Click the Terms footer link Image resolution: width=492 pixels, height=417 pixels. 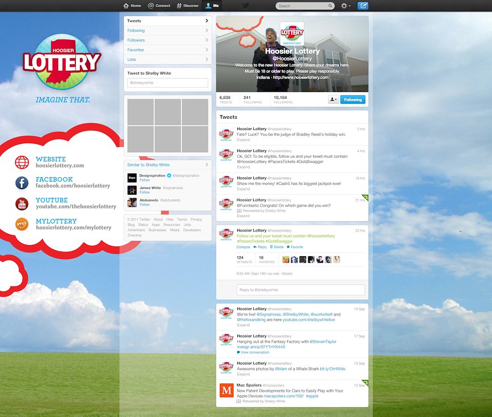(182, 219)
